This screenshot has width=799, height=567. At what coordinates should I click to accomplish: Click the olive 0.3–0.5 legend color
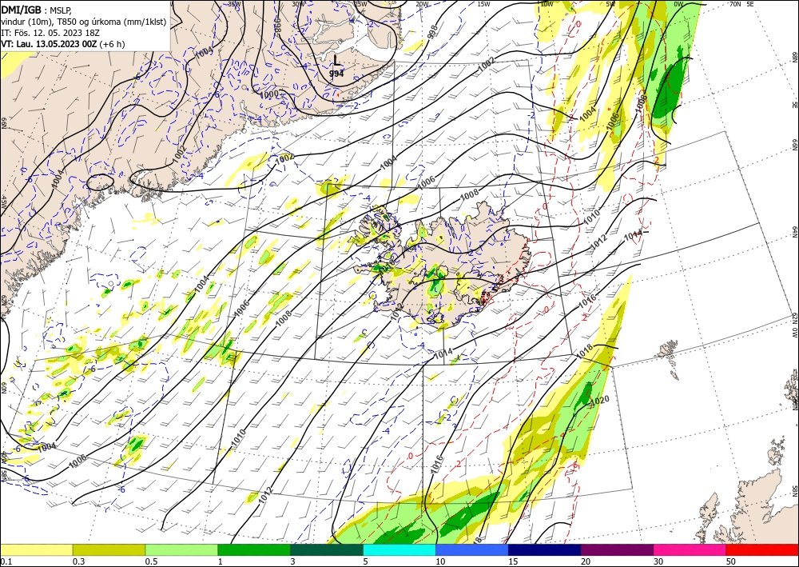click(x=109, y=549)
